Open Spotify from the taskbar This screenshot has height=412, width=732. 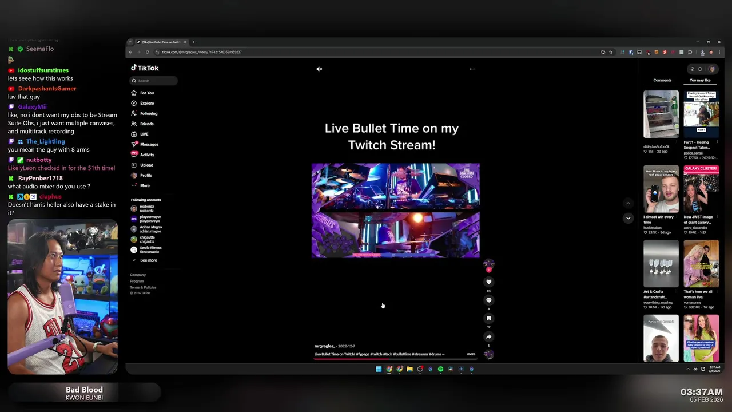click(440, 369)
